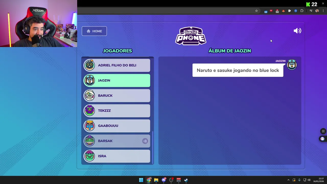This screenshot has height=184, width=327.
Task: Click the blue 0.0 extension icon
Action: 266,11
